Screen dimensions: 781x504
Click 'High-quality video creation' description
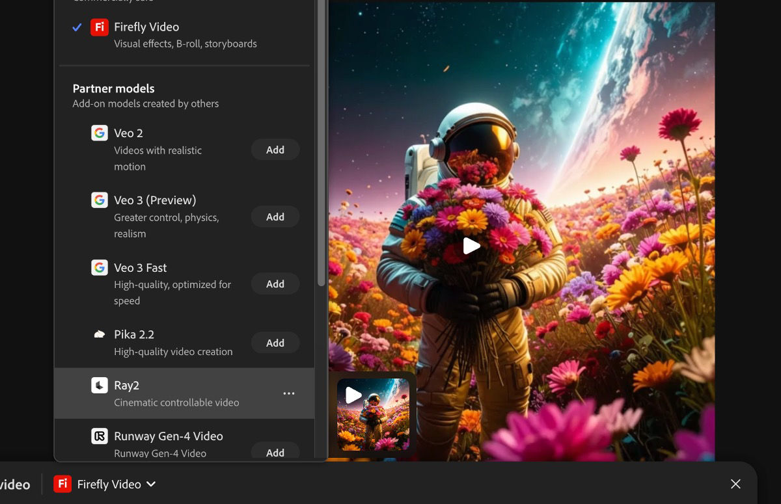(173, 352)
